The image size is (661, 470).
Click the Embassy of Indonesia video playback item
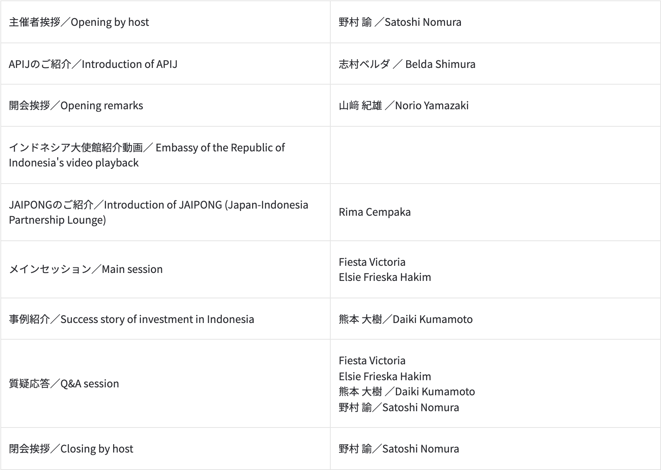pyautogui.click(x=146, y=155)
